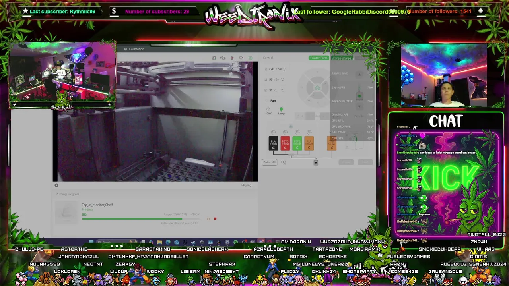Image resolution: width=509 pixels, height=286 pixels.
Task: Click the Printing Progress heading
Action: [x=68, y=194]
